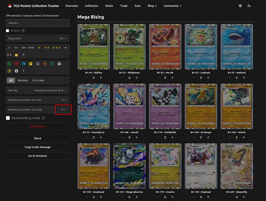
Task: Select the For trade filter
Action: click(38, 81)
